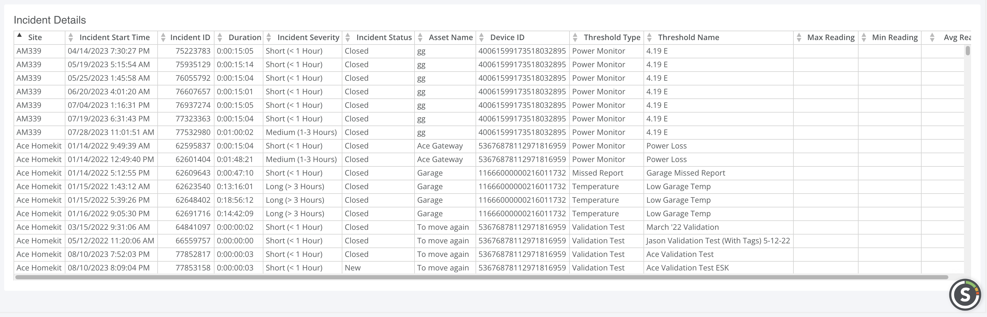Click the sort arrows beside Incident Start Time
The image size is (987, 317).
tap(70, 37)
